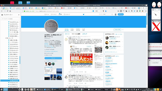The image size is (162, 91).
Task: Follow this profile with フォローする button
Action: pyautogui.click(x=117, y=30)
